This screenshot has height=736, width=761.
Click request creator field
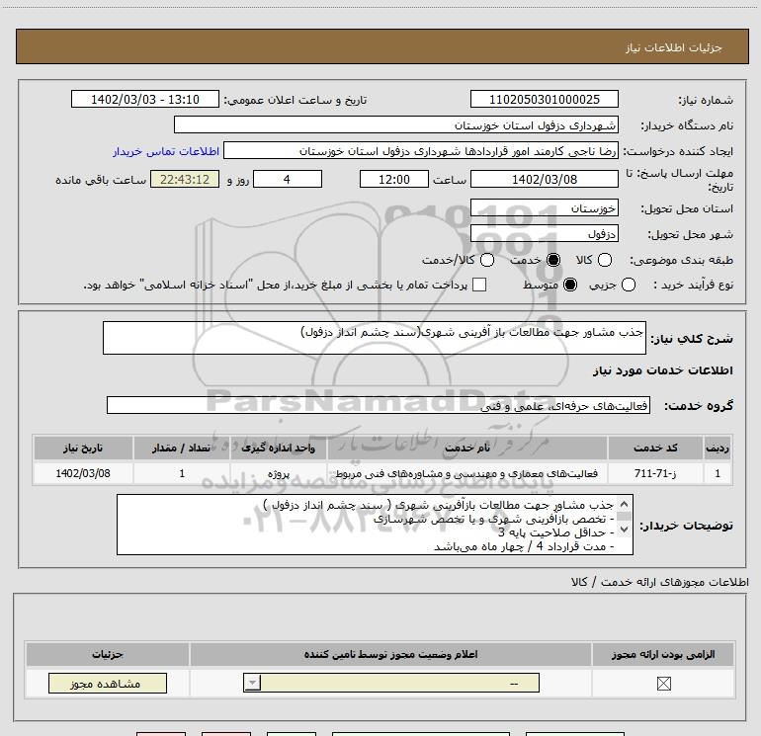pyautogui.click(x=421, y=150)
